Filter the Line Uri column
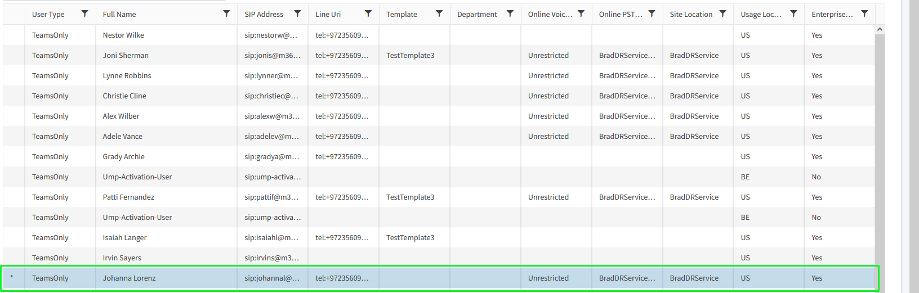 [x=368, y=14]
